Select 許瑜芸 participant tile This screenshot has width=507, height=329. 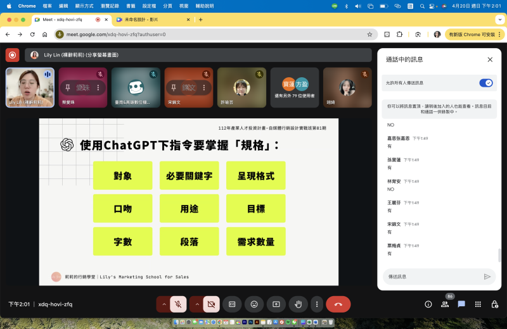(241, 87)
